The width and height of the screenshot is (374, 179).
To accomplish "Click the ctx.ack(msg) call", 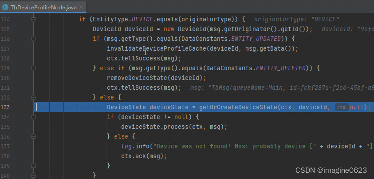I will [142, 156].
